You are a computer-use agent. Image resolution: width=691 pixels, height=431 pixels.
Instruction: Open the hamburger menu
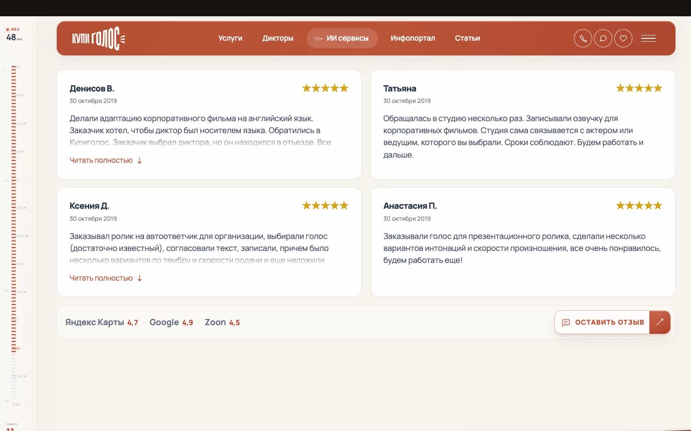coord(648,38)
